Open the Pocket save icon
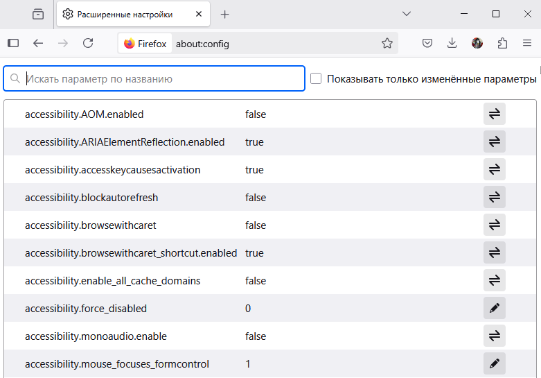Image resolution: width=541 pixels, height=378 pixels. [427, 43]
